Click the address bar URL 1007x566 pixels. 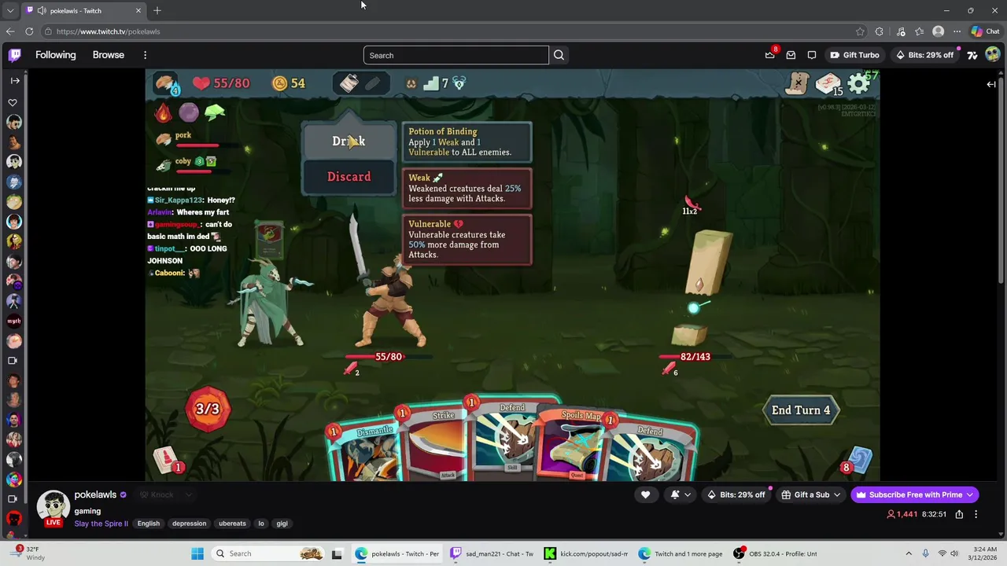point(109,31)
